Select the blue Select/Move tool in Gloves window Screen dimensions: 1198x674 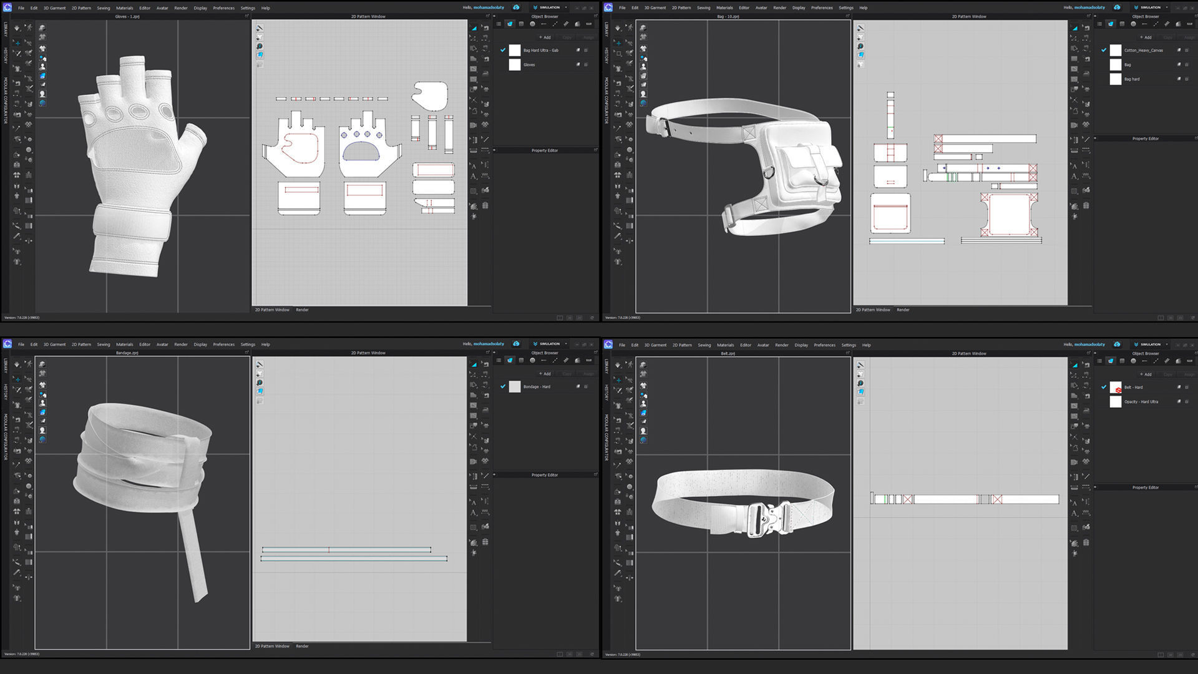[17, 42]
